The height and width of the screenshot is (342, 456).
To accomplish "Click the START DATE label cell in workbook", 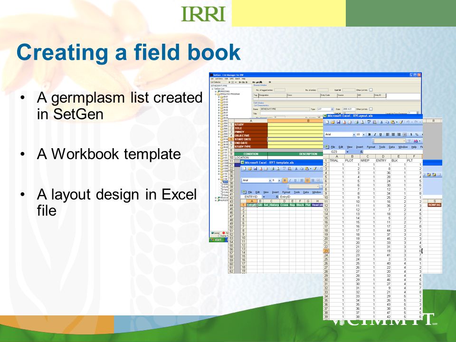I will (x=251, y=139).
